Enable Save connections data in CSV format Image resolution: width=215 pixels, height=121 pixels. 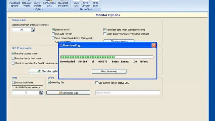(x=53, y=38)
